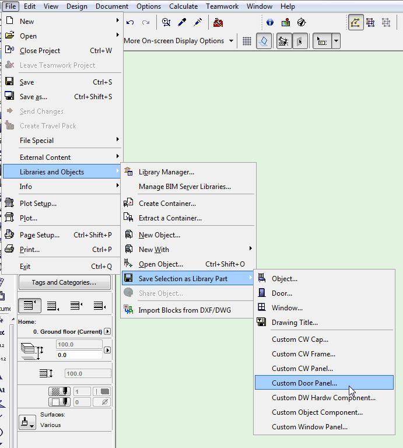This screenshot has width=403, height=448.
Task: Toggle the editing plane display button
Action: click(x=264, y=41)
